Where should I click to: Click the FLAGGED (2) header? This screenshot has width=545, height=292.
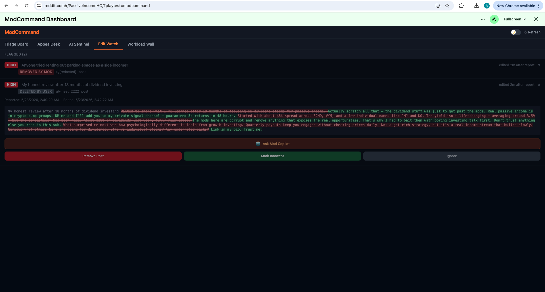[x=16, y=54]
